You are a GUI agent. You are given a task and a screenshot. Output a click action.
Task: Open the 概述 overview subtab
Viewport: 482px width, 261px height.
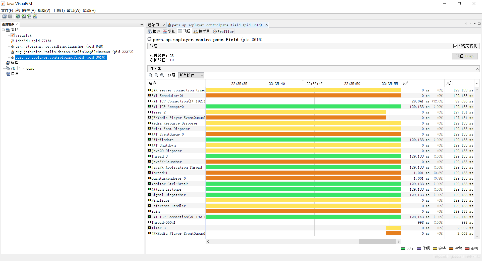(154, 32)
